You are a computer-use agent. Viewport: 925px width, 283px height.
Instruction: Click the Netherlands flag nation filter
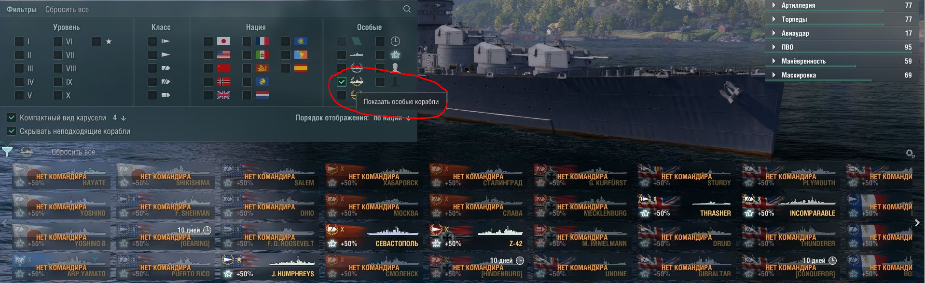(262, 95)
